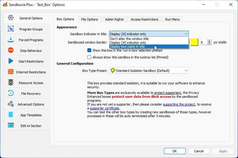The width and height of the screenshot is (238, 158).
Task: Click the "Box Type Preset:" label
Action: click(x=95, y=71)
